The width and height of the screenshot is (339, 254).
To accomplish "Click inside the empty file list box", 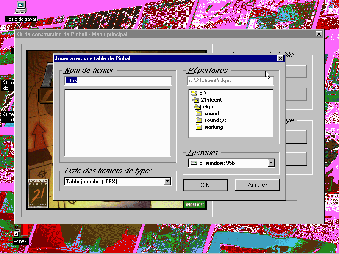I will (x=117, y=123).
